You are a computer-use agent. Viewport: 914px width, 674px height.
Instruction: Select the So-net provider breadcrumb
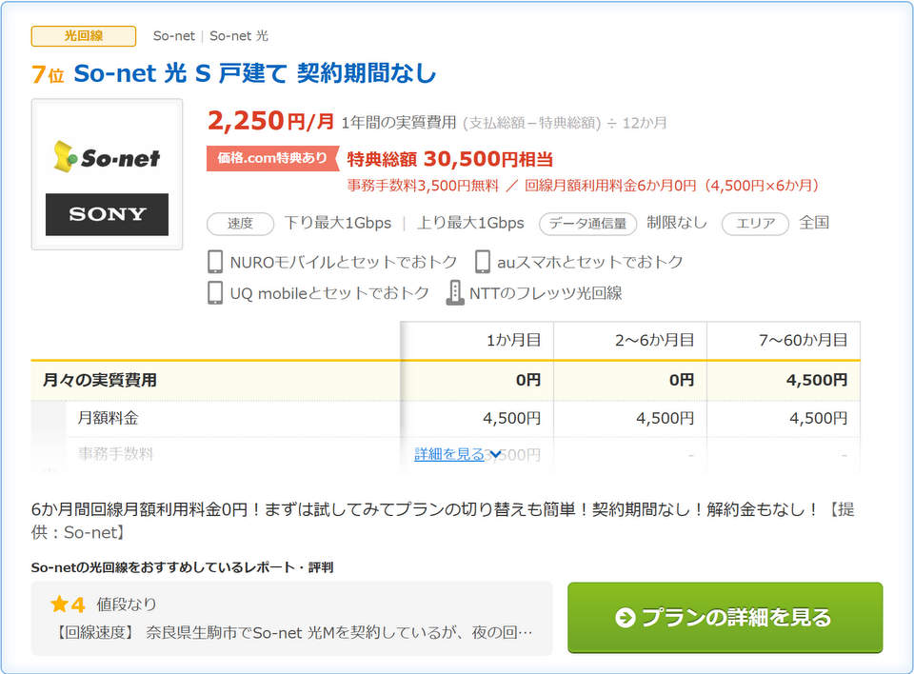point(173,36)
